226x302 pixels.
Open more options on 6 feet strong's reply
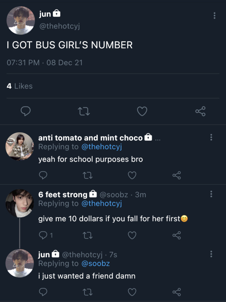pos(211,194)
